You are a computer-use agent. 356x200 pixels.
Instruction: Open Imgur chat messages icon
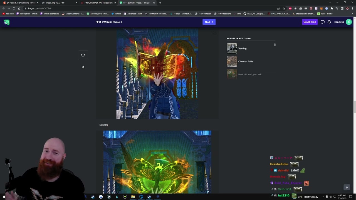pos(323,22)
